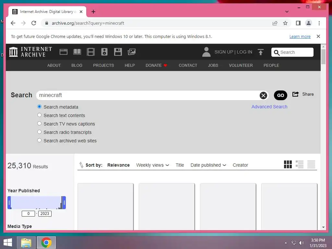332x249 pixels.
Task: Select Search text contents option
Action: click(39, 115)
